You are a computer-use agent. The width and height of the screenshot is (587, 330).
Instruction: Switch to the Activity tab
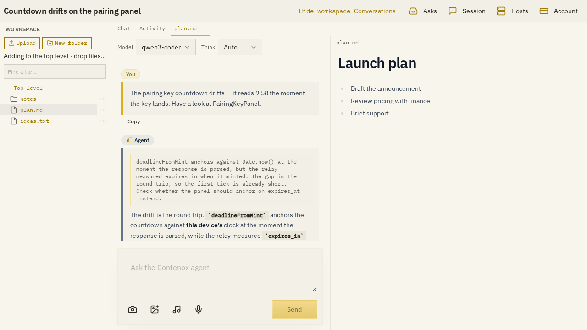click(152, 28)
